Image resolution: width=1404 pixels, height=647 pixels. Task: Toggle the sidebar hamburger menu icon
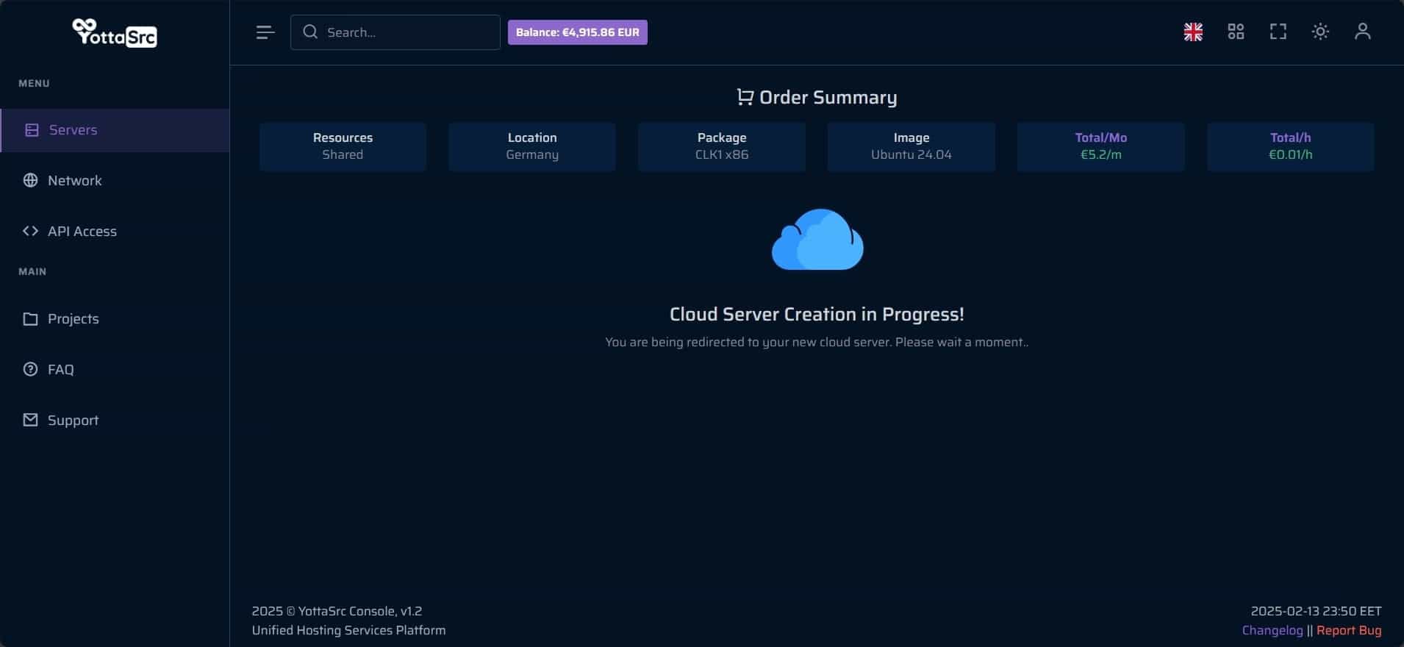pos(265,32)
